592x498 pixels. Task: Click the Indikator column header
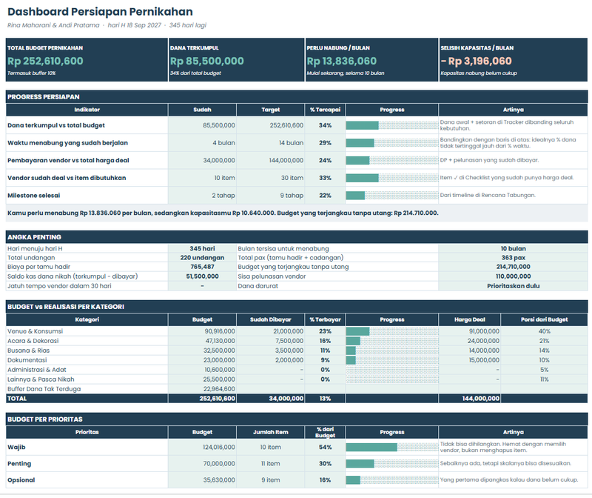tap(87, 110)
